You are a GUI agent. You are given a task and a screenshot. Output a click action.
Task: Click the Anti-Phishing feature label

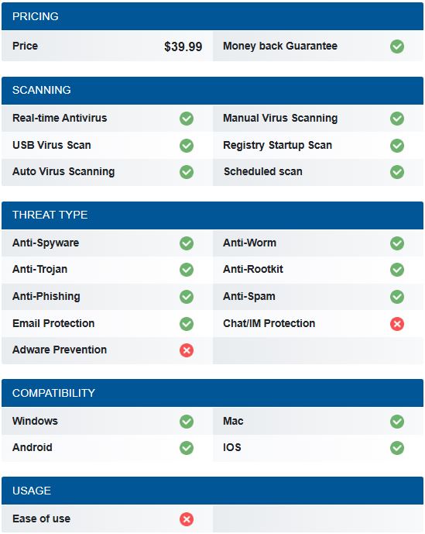click(46, 296)
